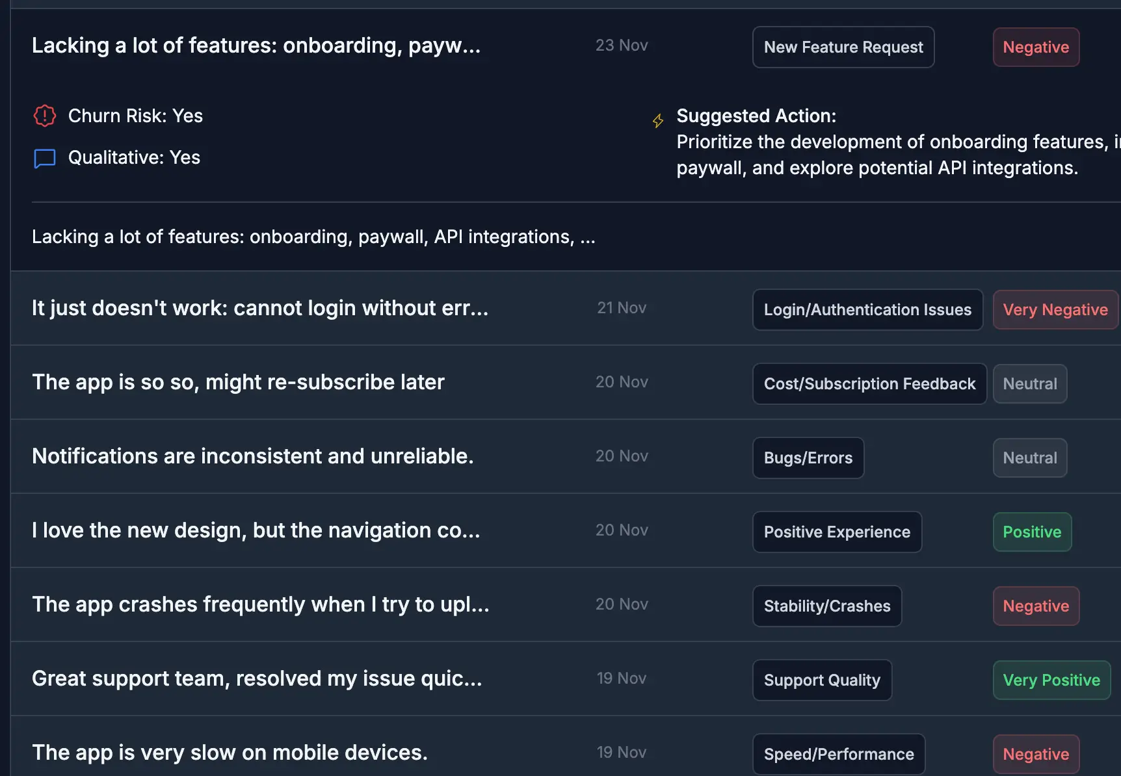Click the Suggested Action lightning bolt icon
The image size is (1121, 776).
(658, 121)
